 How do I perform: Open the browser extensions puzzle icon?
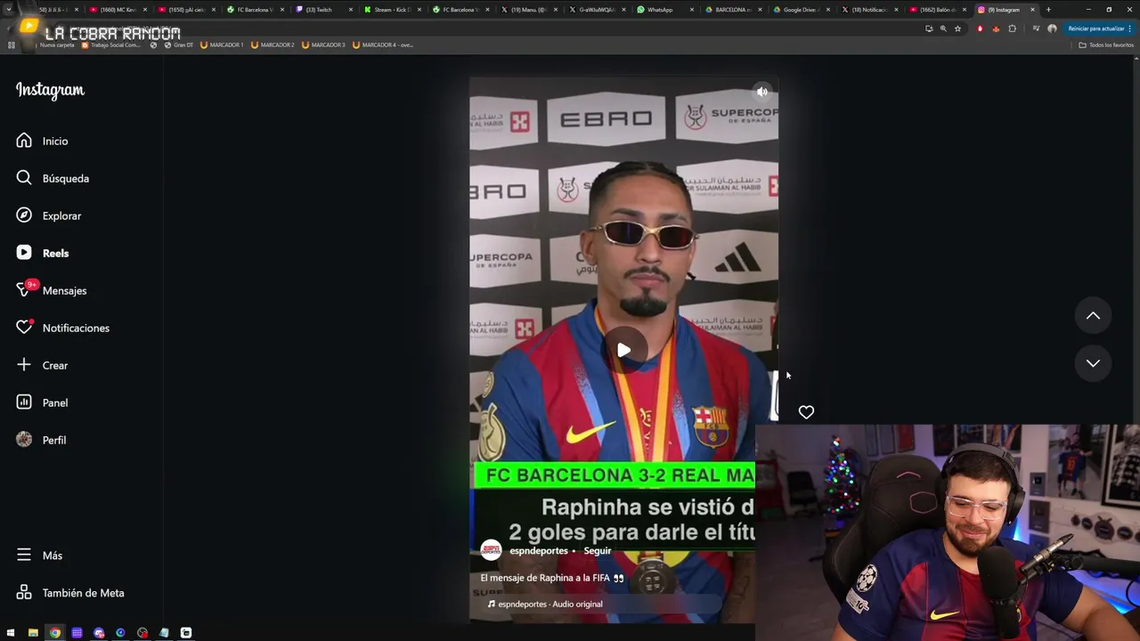(1012, 28)
